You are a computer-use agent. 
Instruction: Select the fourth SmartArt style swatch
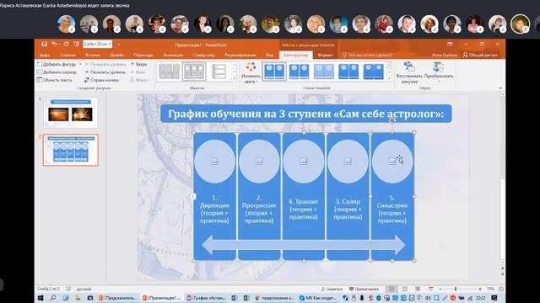[x=348, y=72]
